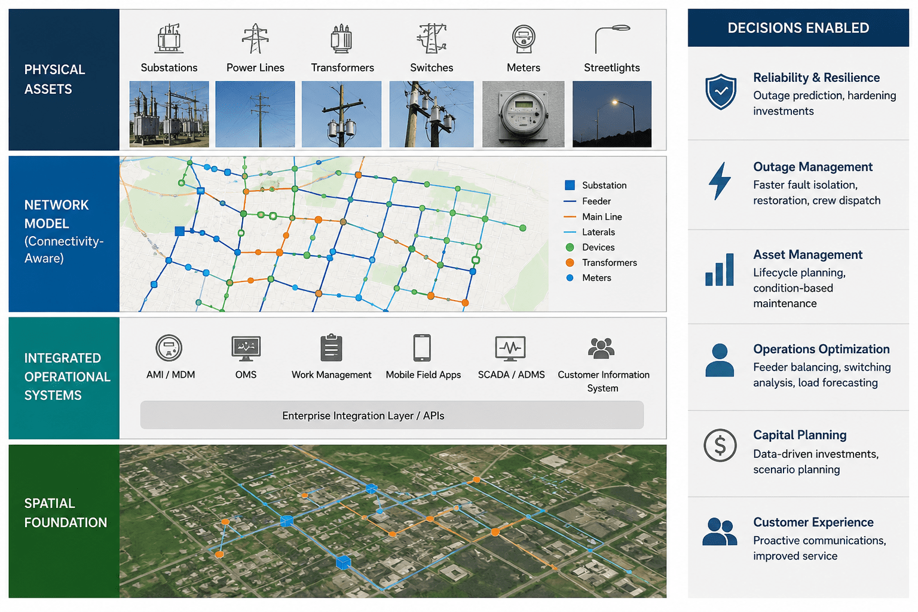The height and width of the screenshot is (612, 918).
Task: Click the SCADA / ADMS label
Action: click(512, 375)
